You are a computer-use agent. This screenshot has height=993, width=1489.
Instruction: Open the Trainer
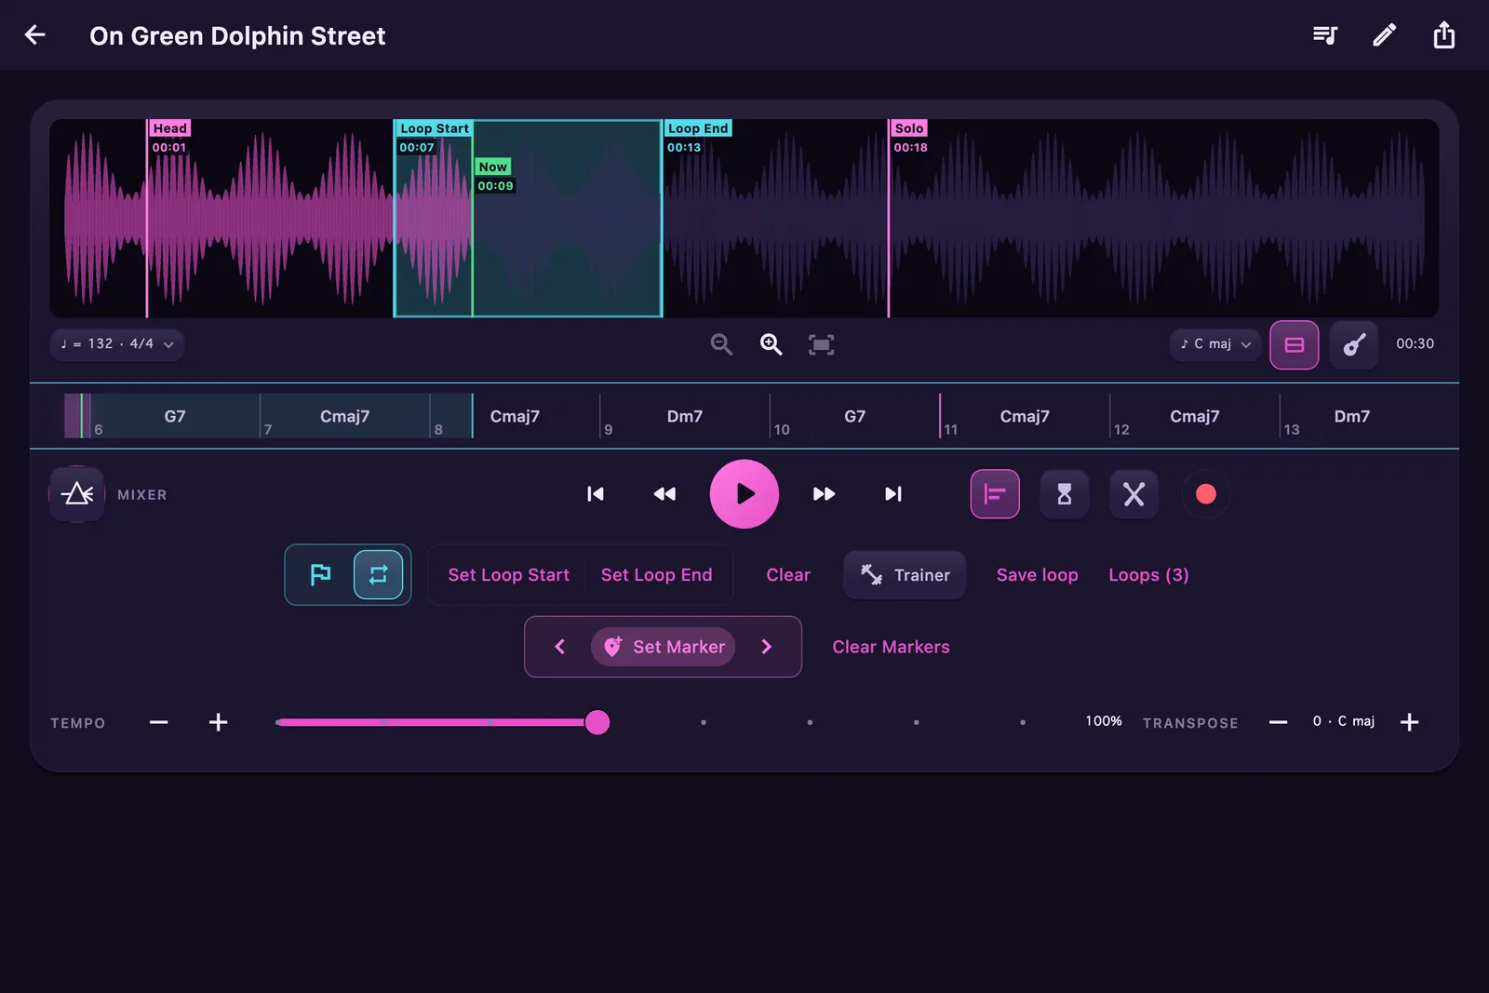pos(905,575)
